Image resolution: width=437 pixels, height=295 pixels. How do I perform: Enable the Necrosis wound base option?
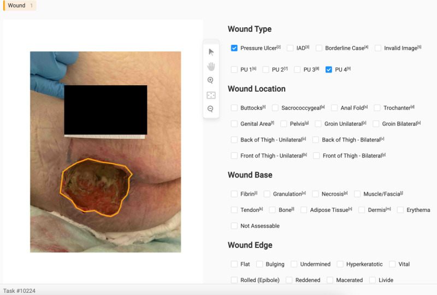315,194
